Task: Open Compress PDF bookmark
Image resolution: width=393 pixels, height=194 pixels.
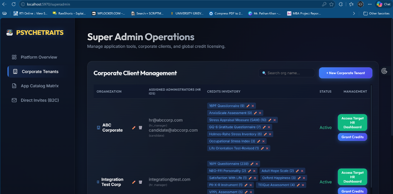Action: [x=226, y=13]
